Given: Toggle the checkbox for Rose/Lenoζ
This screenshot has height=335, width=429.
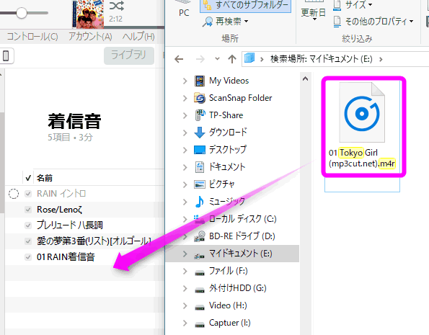Looking at the screenshot, I should point(28,210).
